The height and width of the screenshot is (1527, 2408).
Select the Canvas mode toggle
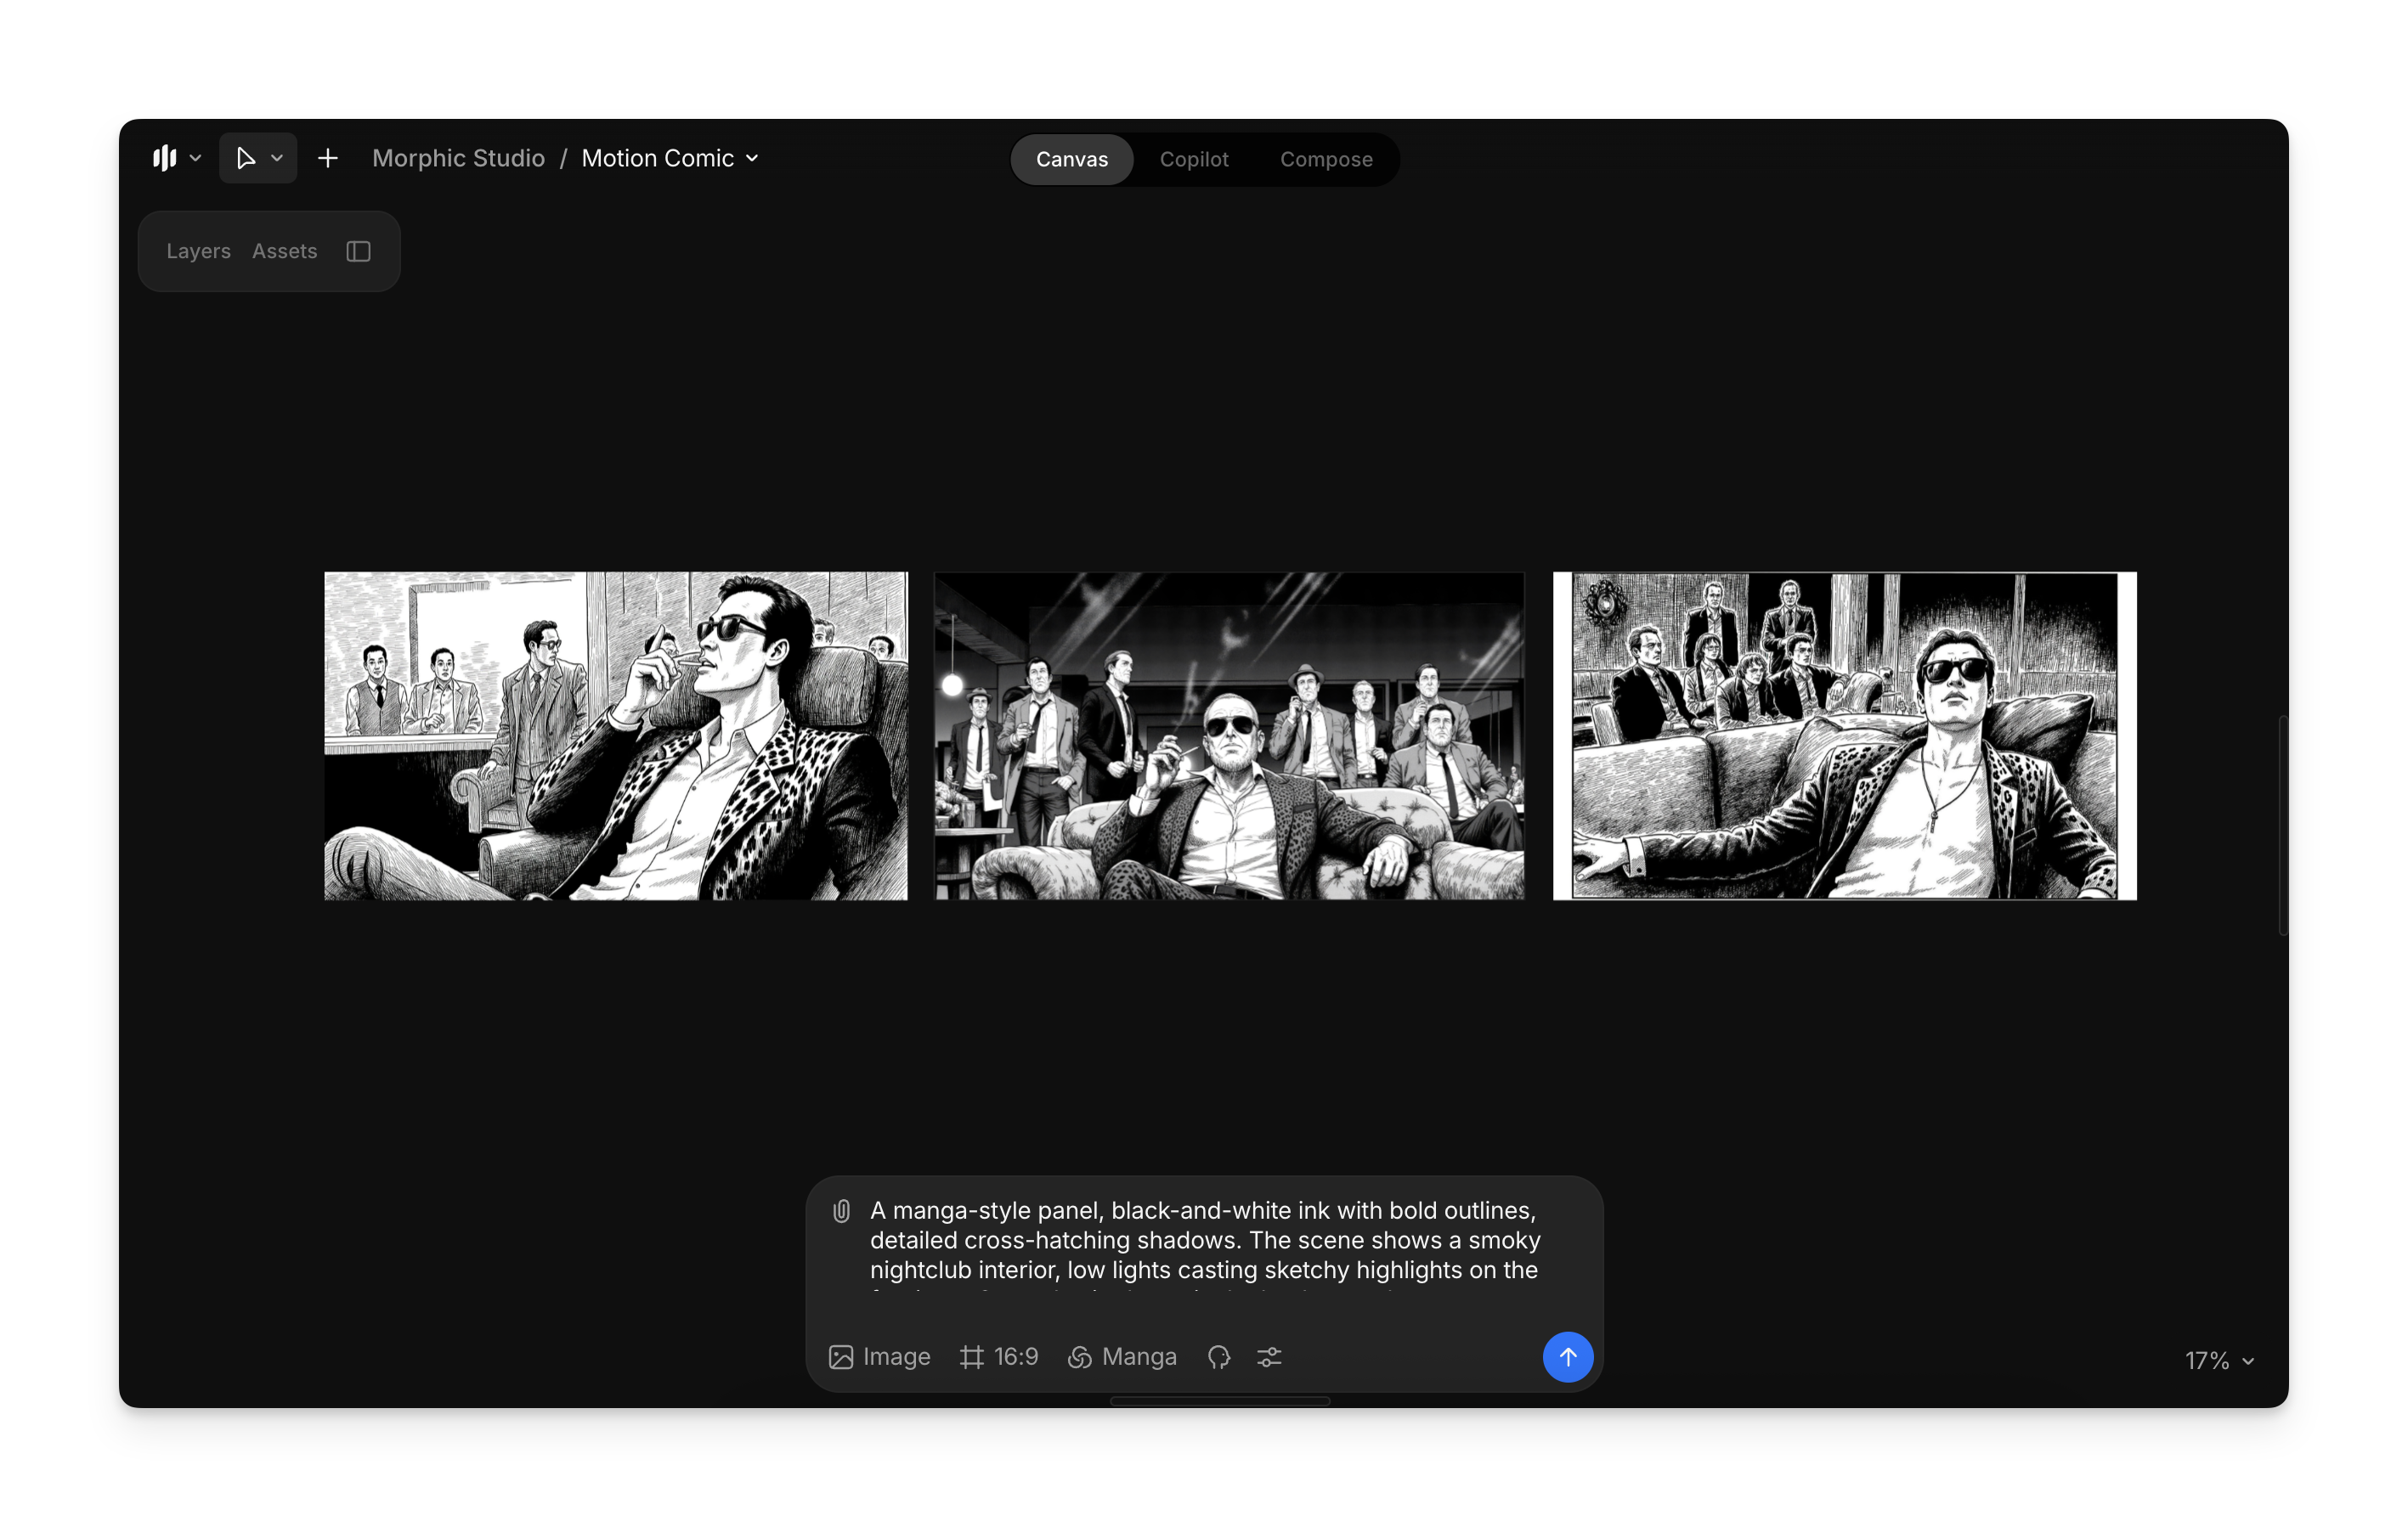(x=1071, y=159)
